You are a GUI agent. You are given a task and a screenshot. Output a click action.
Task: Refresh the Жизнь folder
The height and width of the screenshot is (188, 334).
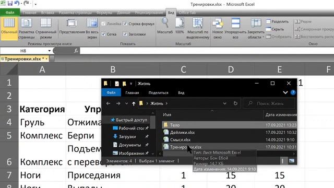click(x=235, y=103)
